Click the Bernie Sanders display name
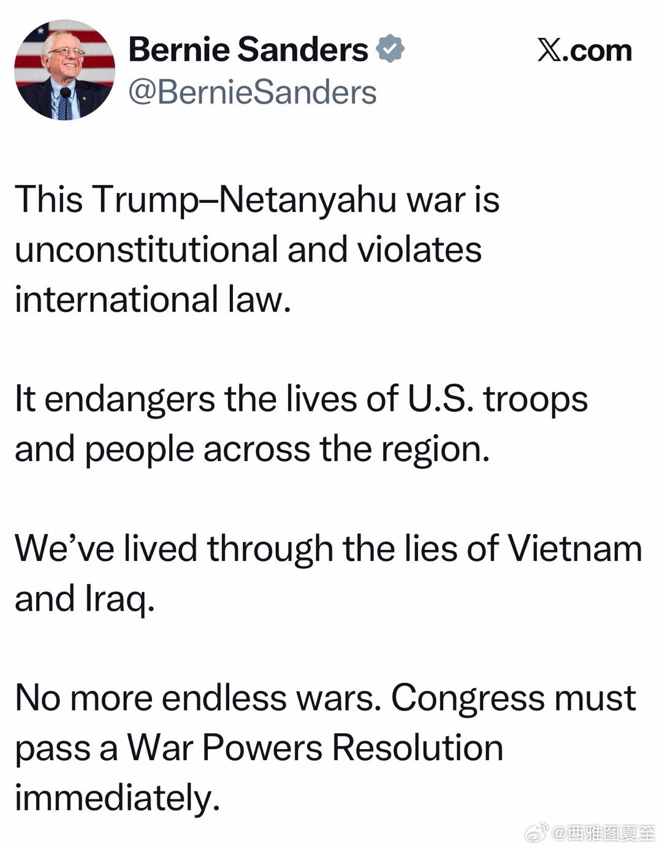 tap(248, 49)
